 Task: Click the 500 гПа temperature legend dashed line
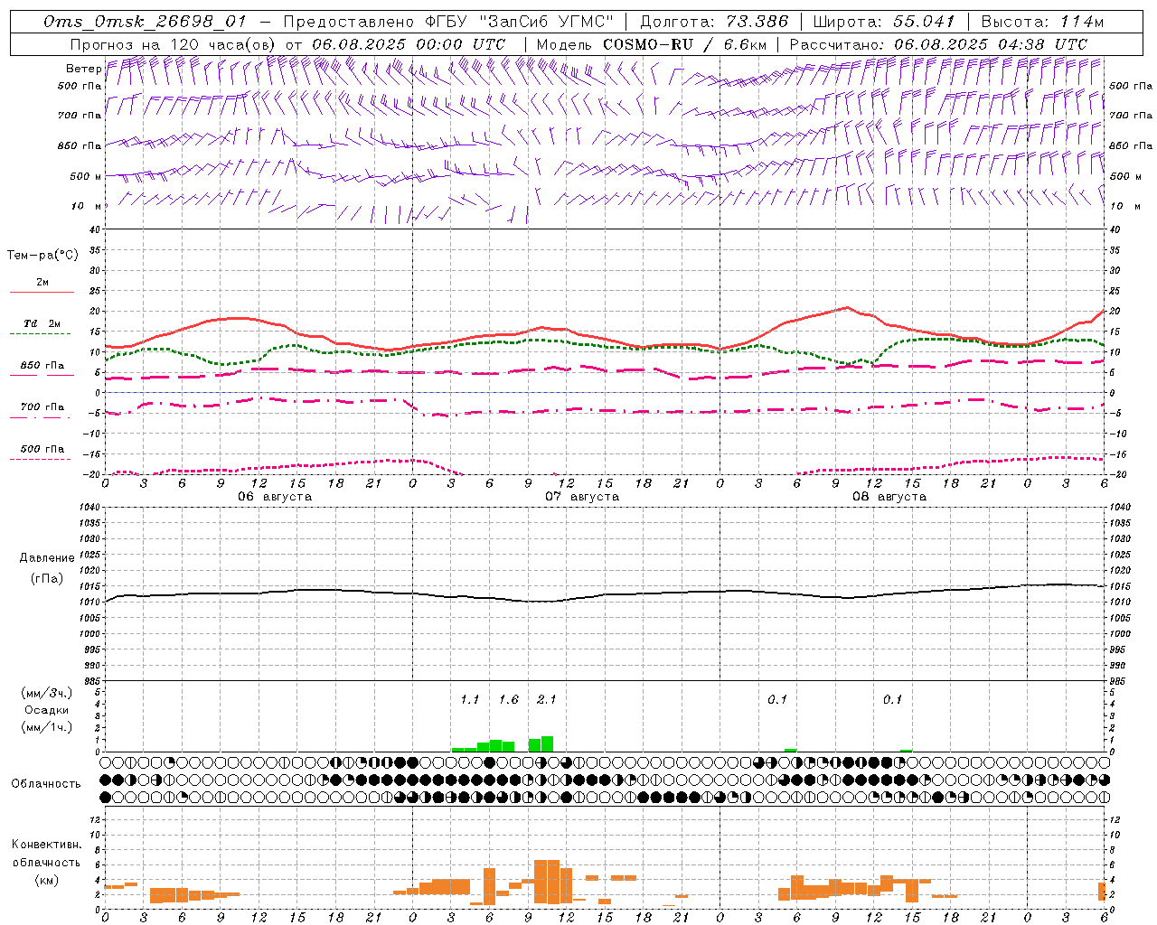[x=42, y=460]
